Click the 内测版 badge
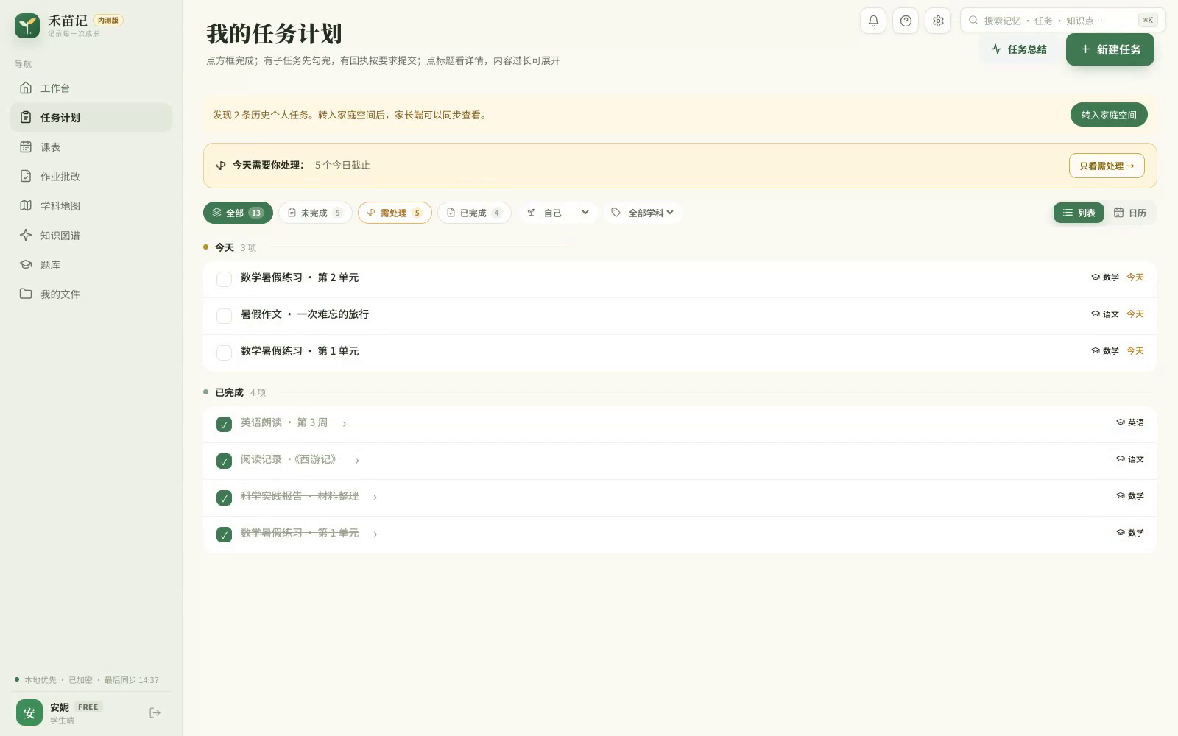1178x736 pixels. 108,21
